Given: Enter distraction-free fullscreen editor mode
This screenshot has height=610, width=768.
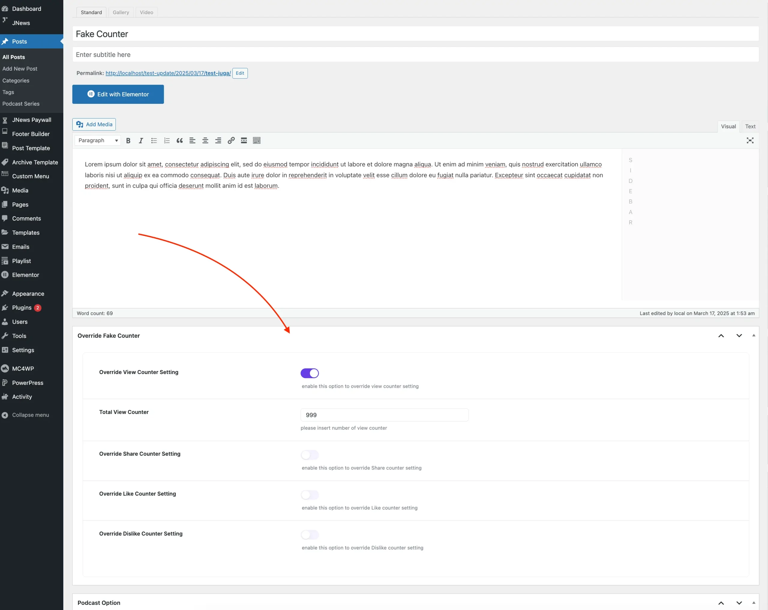Looking at the screenshot, I should pyautogui.click(x=750, y=140).
